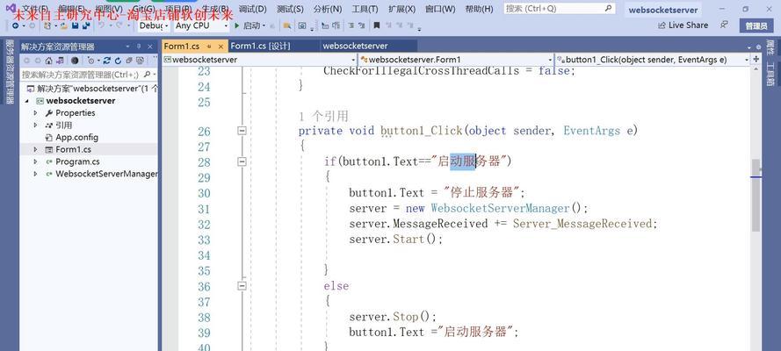Open the open-documents overflow dropdown
The width and height of the screenshot is (781, 351).
point(749,47)
